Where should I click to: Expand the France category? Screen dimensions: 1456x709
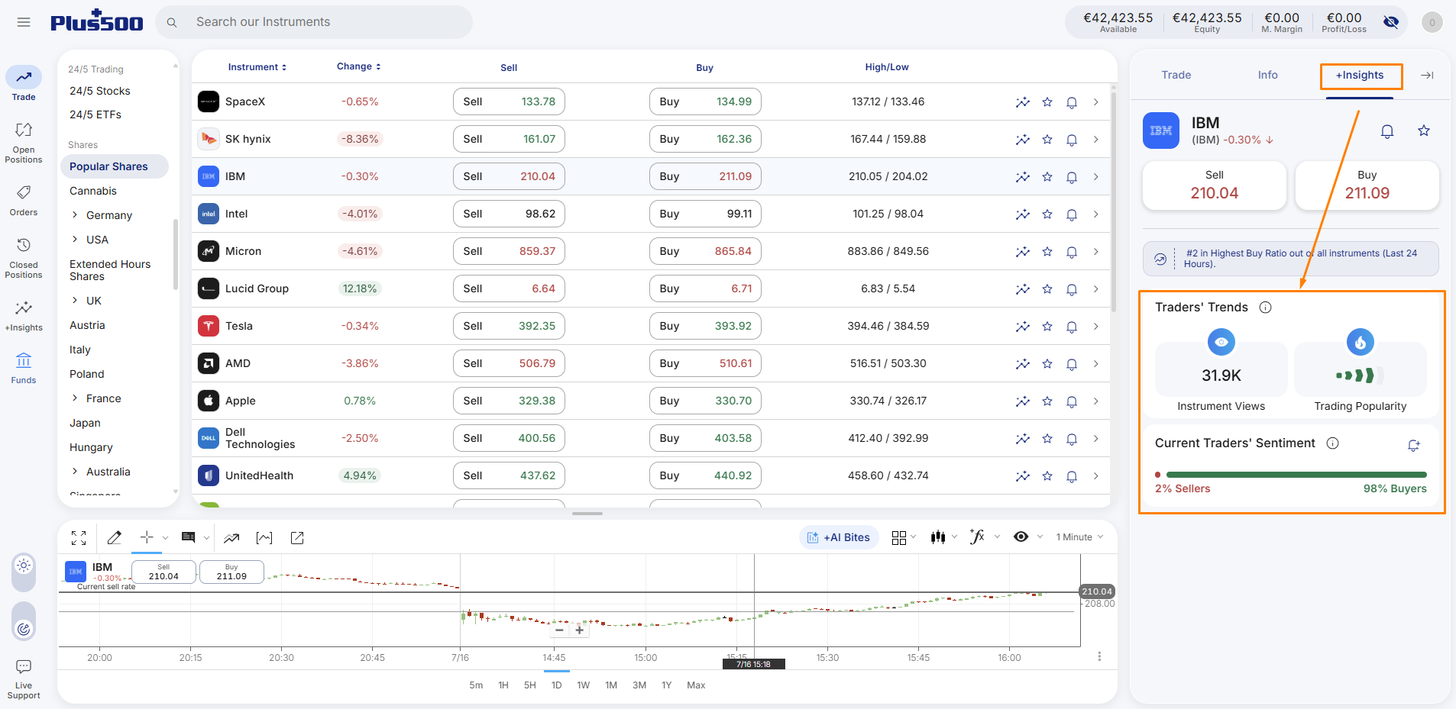coord(75,398)
